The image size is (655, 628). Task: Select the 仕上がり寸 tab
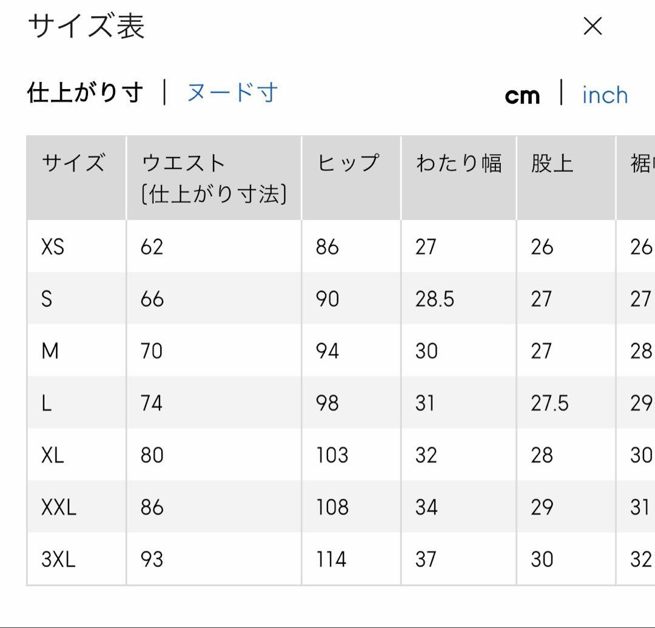tap(86, 93)
